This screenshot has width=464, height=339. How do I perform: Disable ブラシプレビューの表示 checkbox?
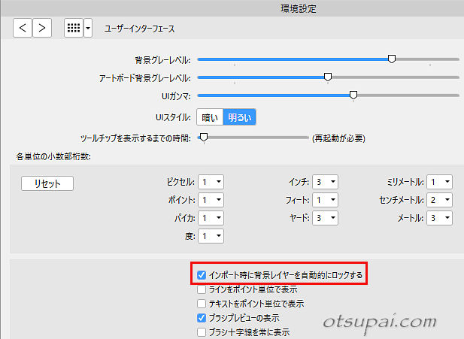pyautogui.click(x=201, y=318)
